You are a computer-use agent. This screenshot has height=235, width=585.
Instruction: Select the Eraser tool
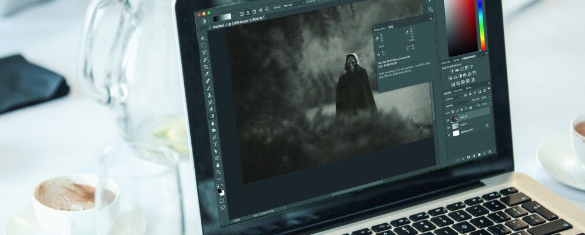click(211, 108)
